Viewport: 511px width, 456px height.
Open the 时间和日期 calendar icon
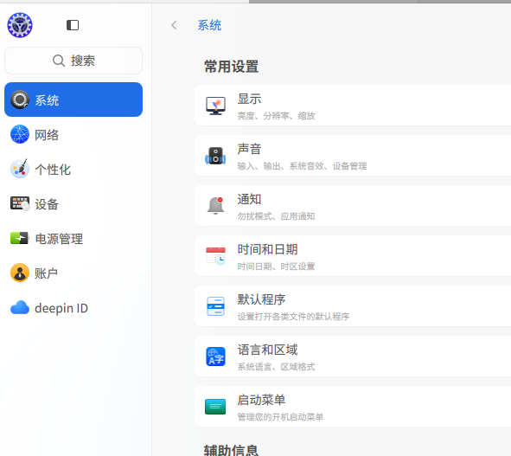tap(215, 256)
